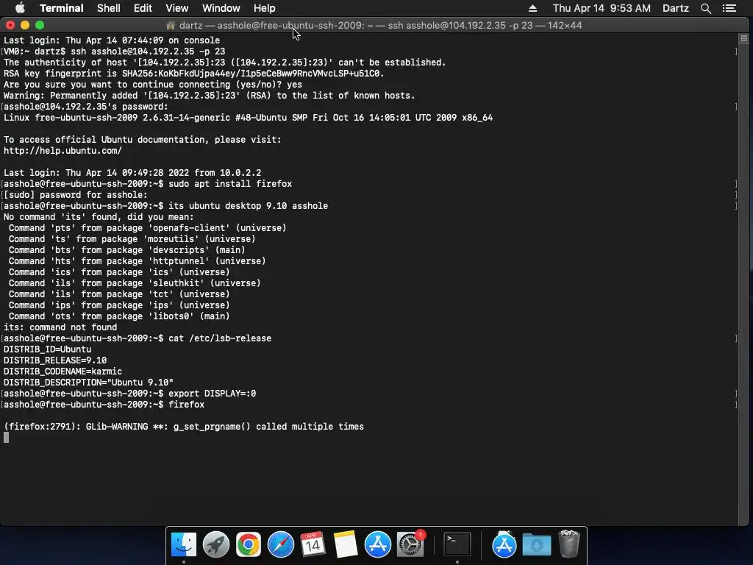The image size is (753, 565).
Task: Click the 'sleuthkit' package suggestion line
Action: [x=135, y=283]
